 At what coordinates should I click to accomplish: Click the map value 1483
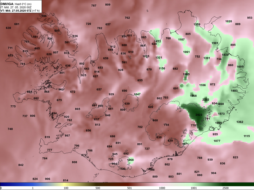tap(234, 91)
